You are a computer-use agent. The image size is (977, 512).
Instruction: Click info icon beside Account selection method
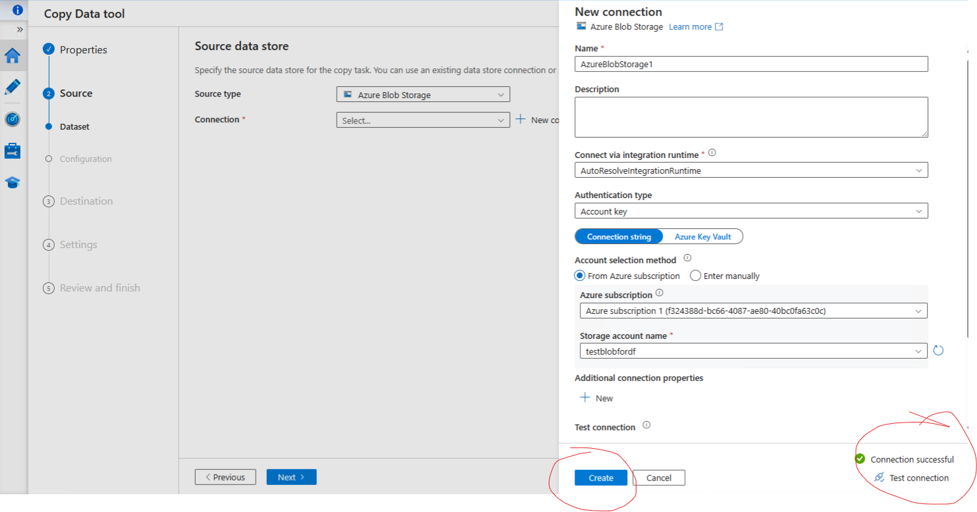coord(687,258)
